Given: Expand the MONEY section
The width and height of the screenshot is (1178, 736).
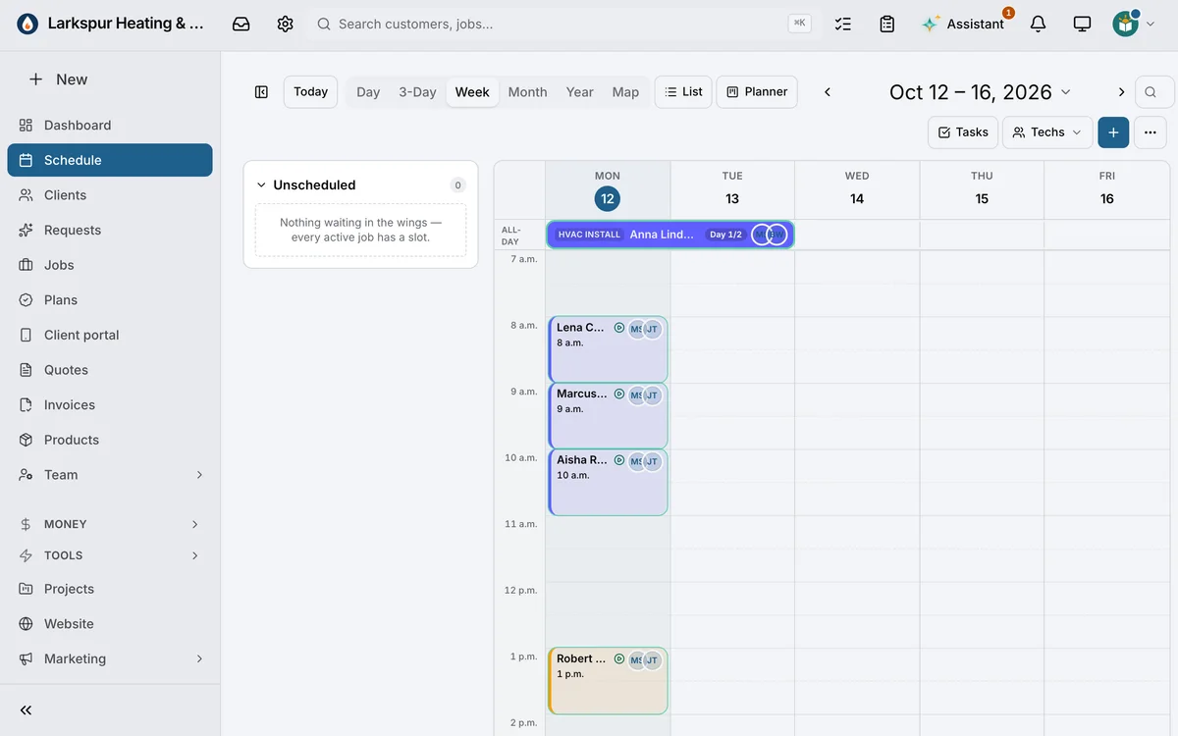Looking at the screenshot, I should (110, 524).
